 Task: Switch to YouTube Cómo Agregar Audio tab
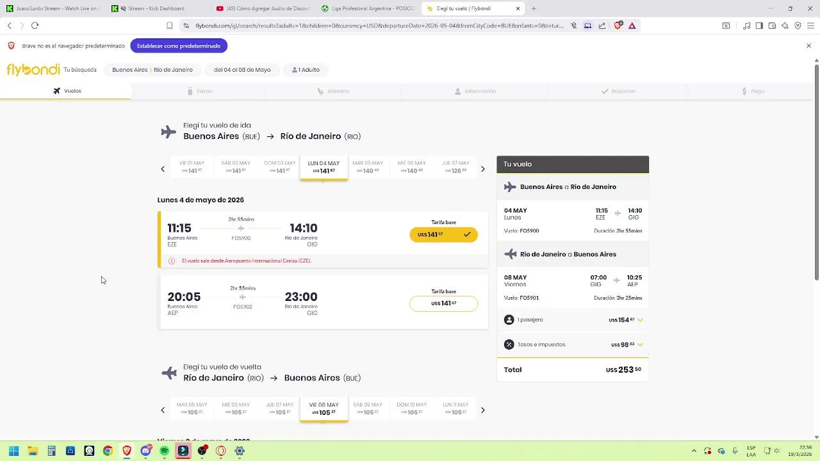(263, 8)
